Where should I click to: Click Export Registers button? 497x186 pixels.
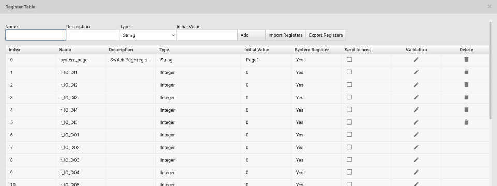coord(326,35)
